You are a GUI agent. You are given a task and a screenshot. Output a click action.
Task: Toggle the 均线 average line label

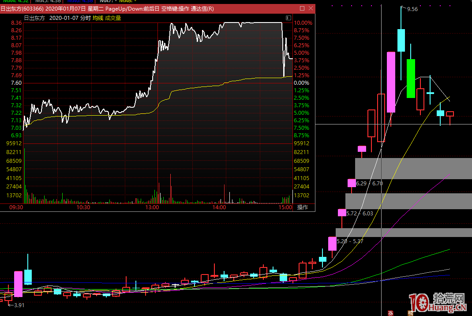tap(97, 18)
